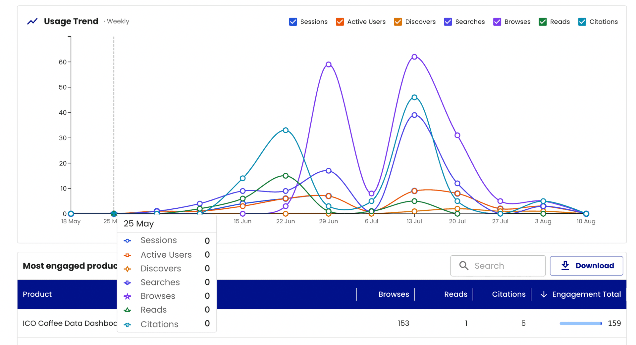Sort table by Citations column header
This screenshot has height=345, width=636.
508,294
